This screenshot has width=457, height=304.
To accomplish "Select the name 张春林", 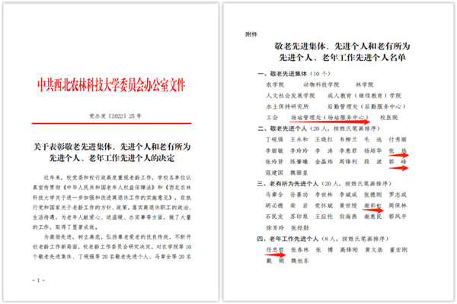I will 299,250.
